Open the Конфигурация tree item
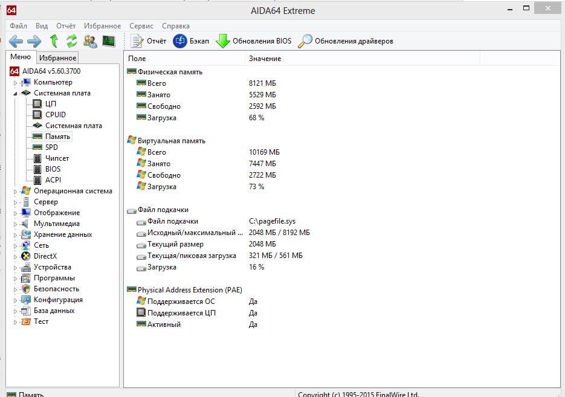The image size is (565, 397). click(58, 299)
